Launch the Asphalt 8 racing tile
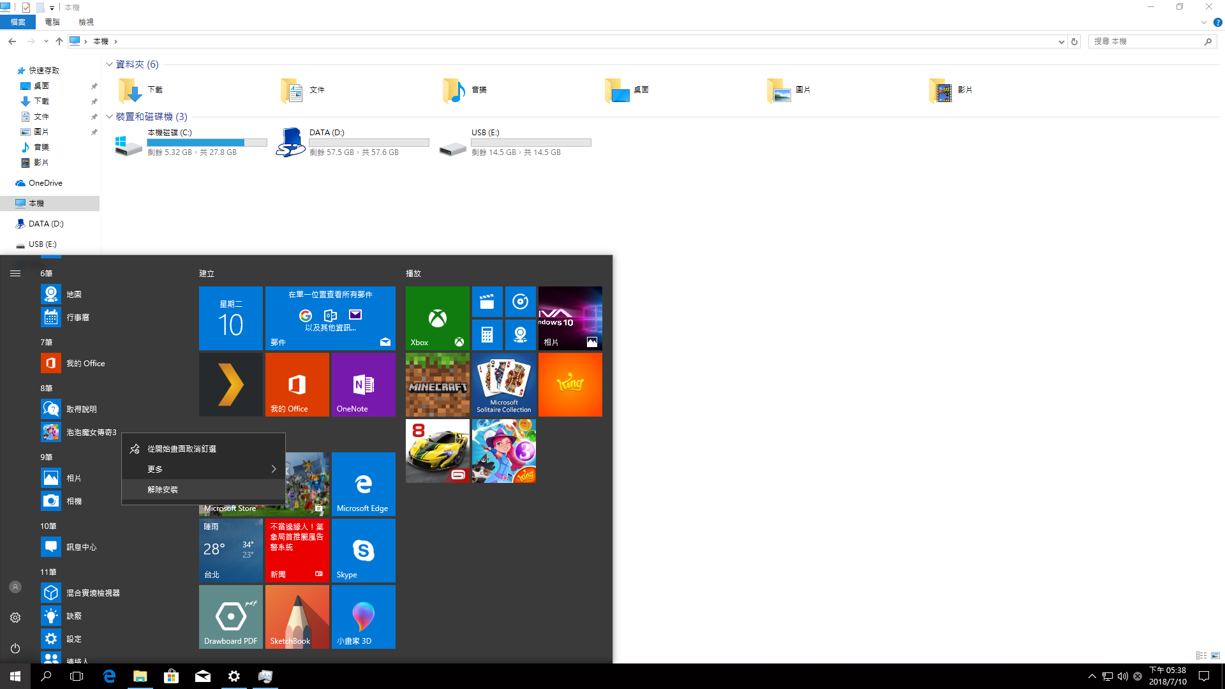 point(437,450)
